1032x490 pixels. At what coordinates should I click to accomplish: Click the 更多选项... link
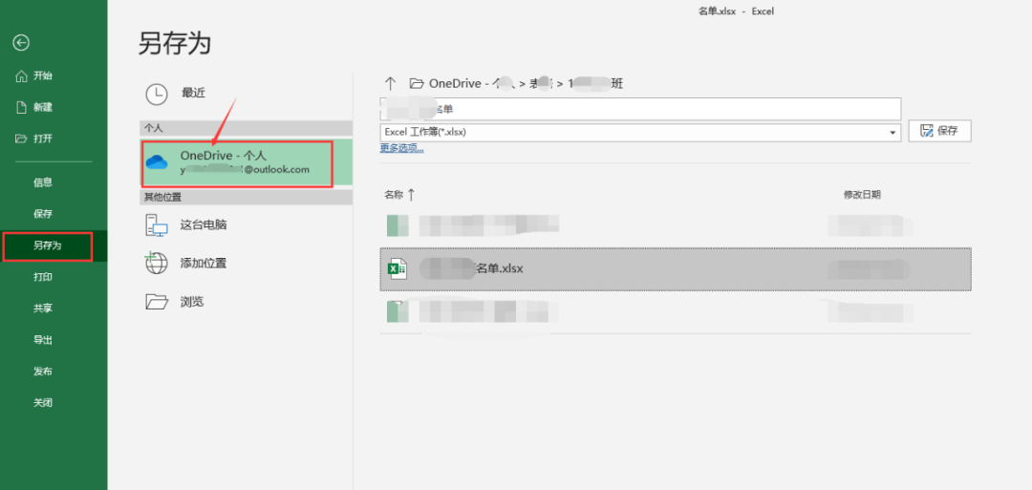click(x=401, y=148)
